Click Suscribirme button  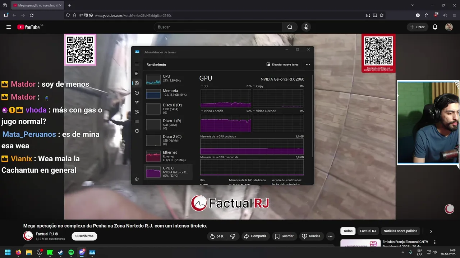(x=84, y=236)
